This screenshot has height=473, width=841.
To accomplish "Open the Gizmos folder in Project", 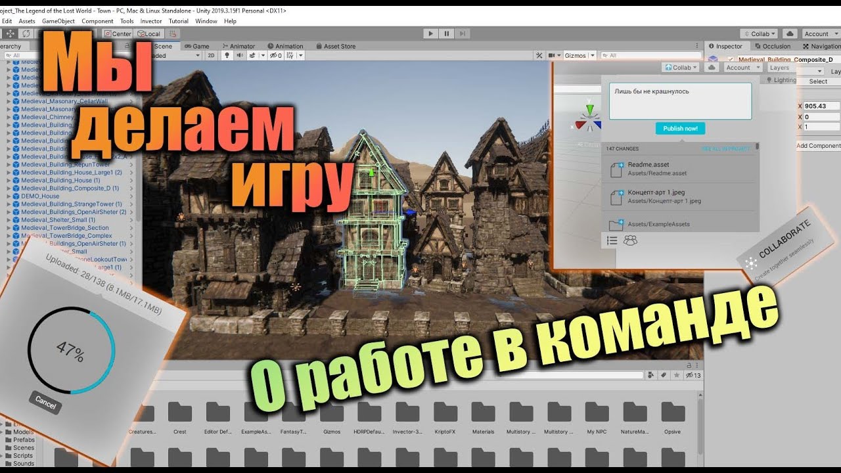I will click(332, 418).
